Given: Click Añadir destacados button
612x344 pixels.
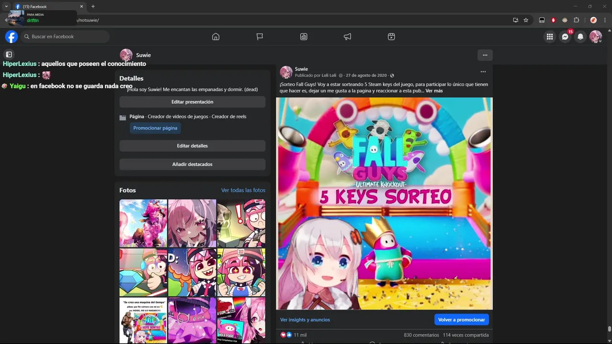Looking at the screenshot, I should click(192, 164).
